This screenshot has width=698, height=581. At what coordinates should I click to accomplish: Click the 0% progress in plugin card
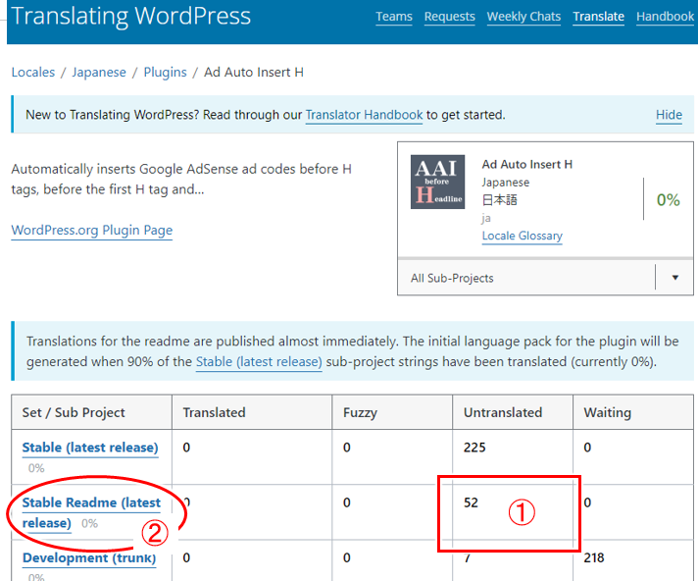[669, 199]
